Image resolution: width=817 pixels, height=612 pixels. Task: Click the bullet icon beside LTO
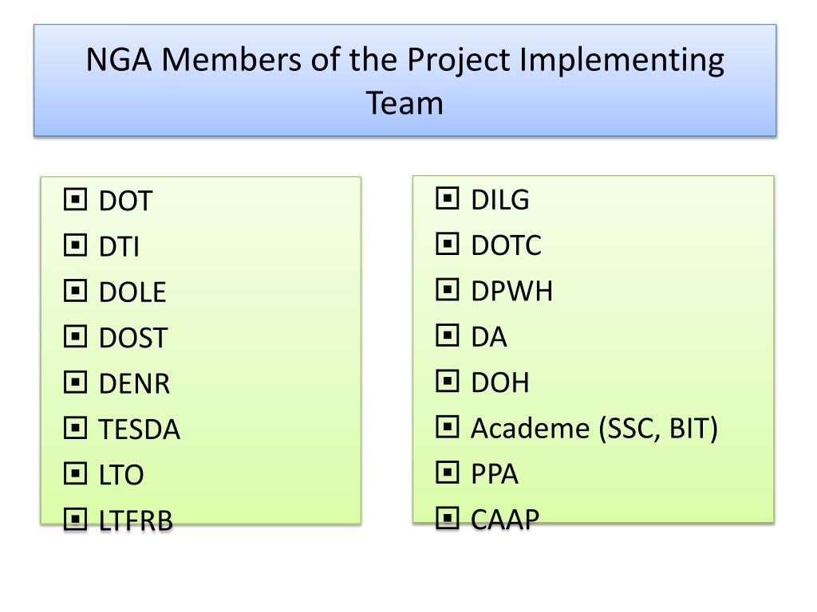click(x=75, y=475)
